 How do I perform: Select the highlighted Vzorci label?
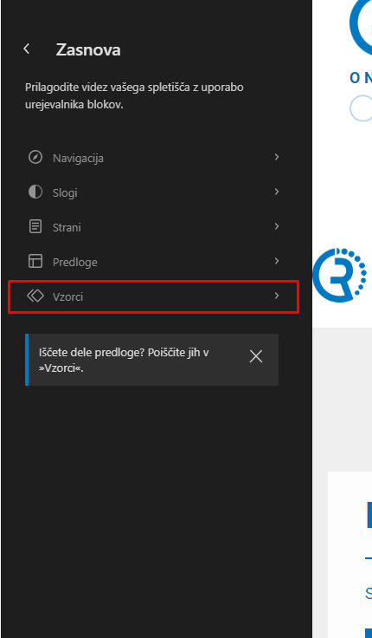(67, 297)
